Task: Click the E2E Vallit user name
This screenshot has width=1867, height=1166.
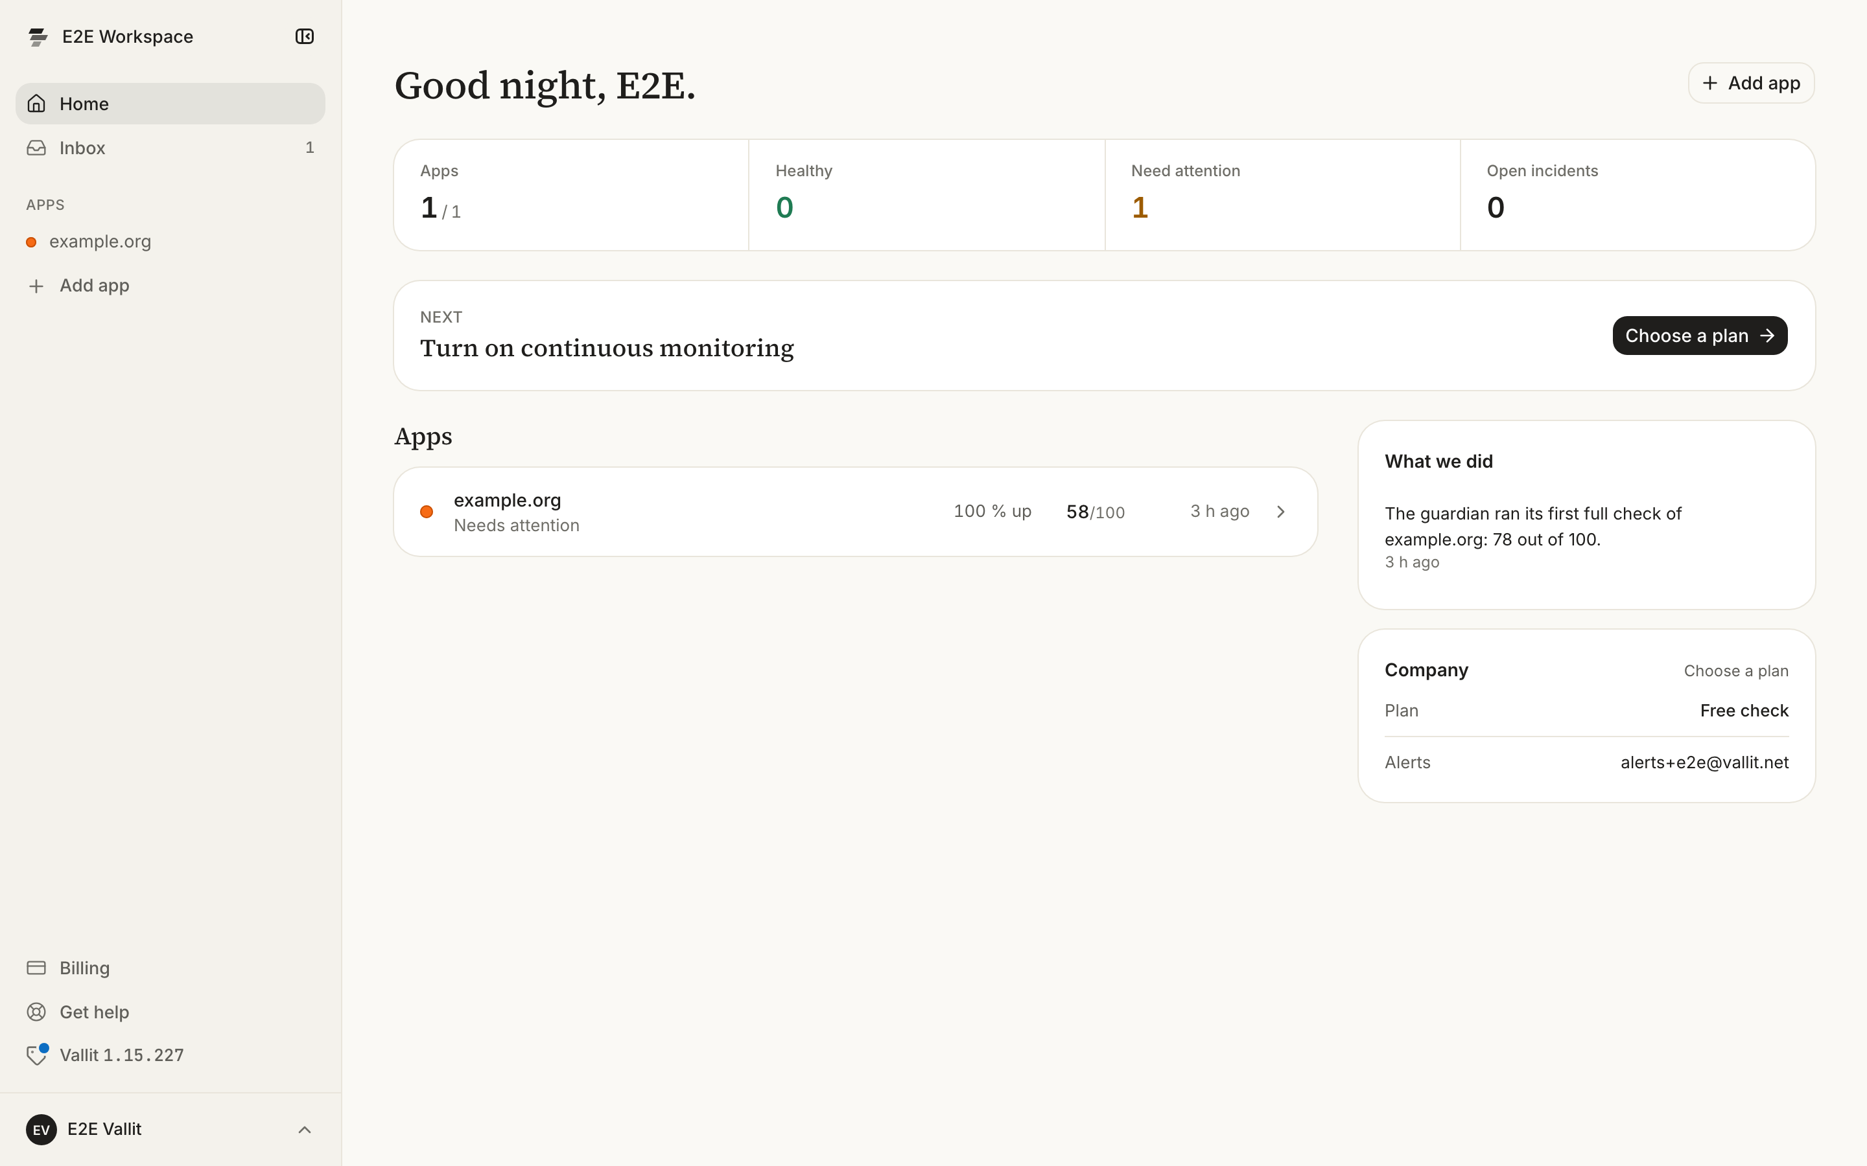Action: [104, 1130]
